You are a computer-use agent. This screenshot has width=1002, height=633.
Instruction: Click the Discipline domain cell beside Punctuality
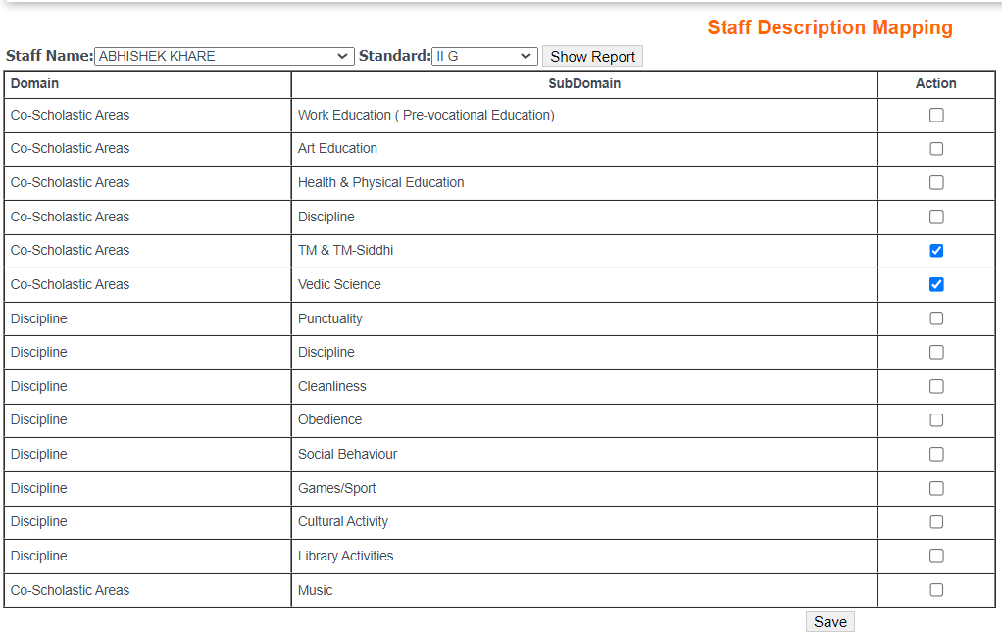tap(148, 318)
